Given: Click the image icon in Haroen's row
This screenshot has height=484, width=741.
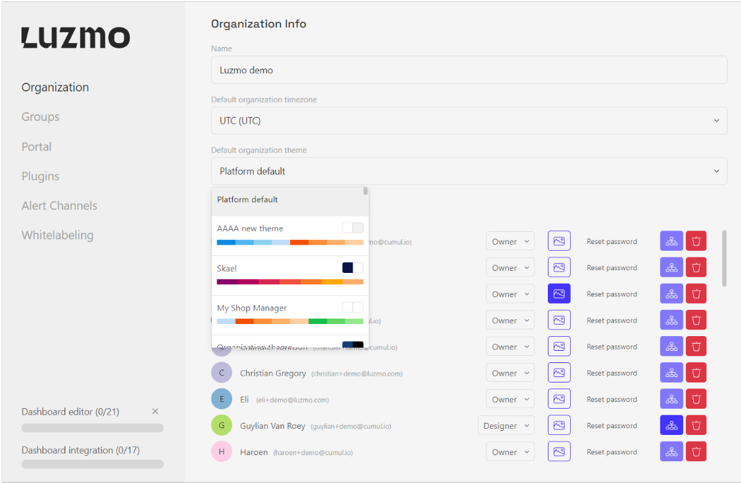Looking at the screenshot, I should [559, 452].
